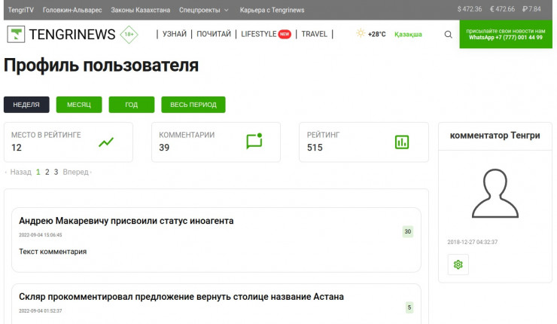This screenshot has width=557, height=324.
Task: Click the weather sun icon
Action: click(361, 34)
